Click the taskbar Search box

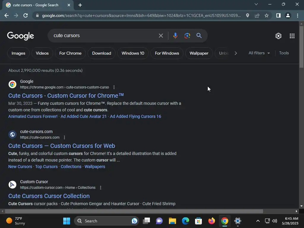point(107,221)
